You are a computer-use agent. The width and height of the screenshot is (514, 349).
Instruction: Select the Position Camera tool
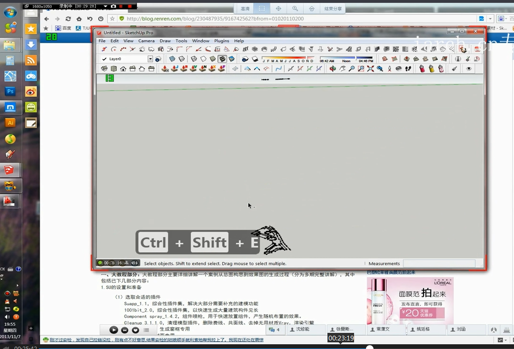pos(390,69)
